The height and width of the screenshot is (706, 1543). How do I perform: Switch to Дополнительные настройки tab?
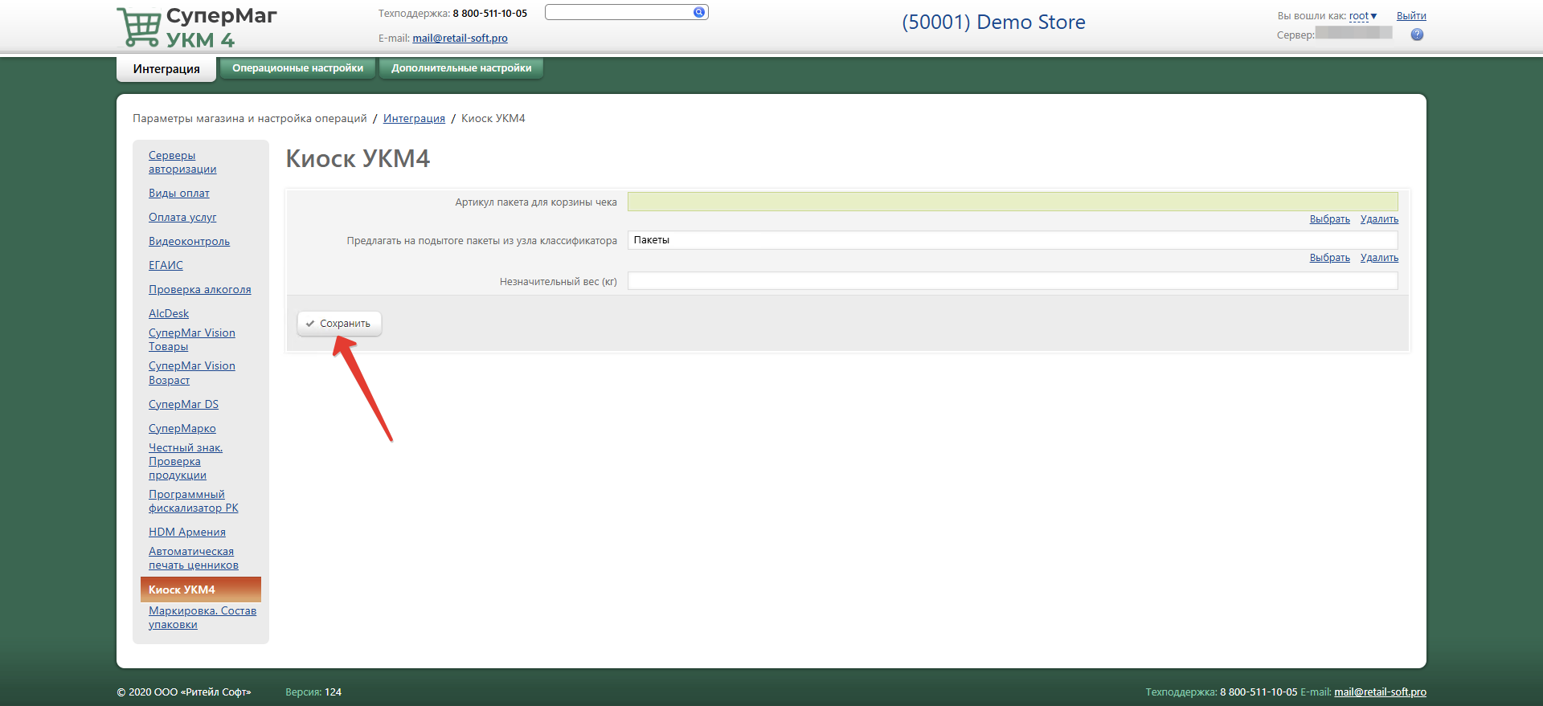[x=461, y=68]
